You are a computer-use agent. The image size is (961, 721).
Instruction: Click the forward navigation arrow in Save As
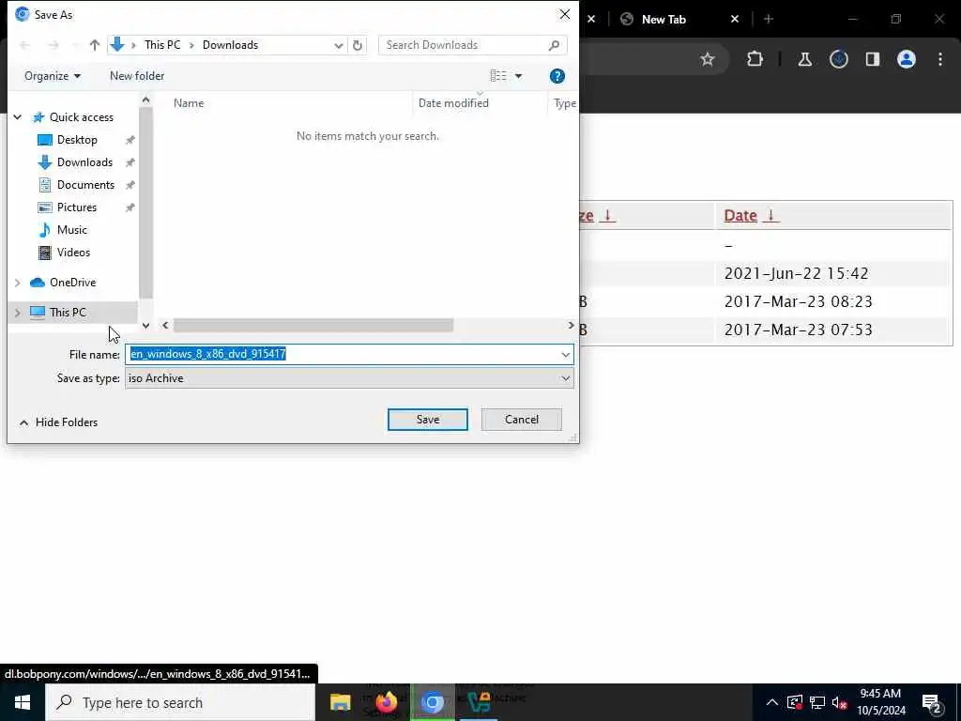click(53, 45)
